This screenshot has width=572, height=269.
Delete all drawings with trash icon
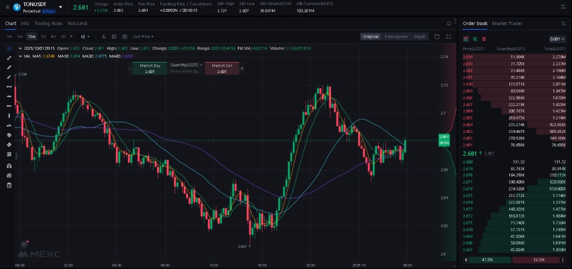point(9,185)
